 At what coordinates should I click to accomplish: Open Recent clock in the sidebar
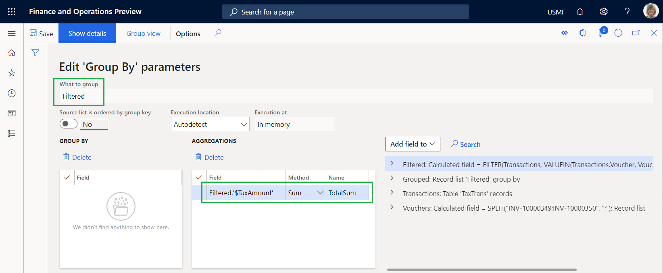pos(12,93)
